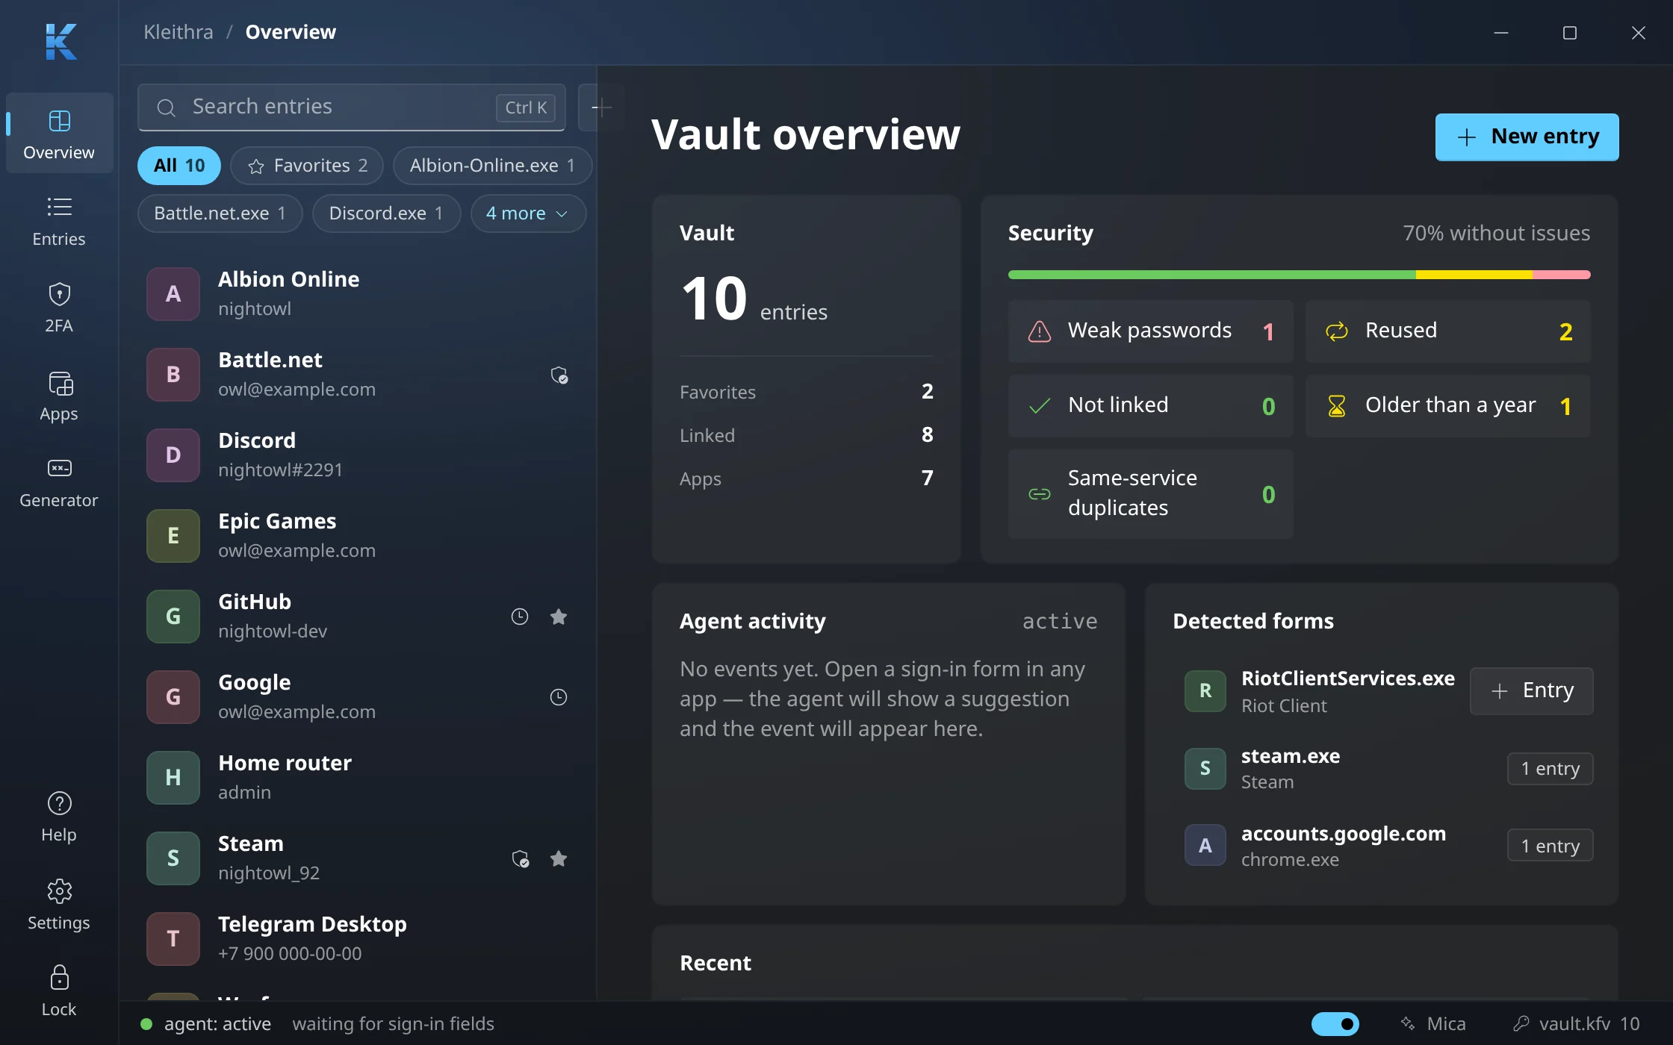Viewport: 1673px width, 1045px height.
Task: Open the Apps sidebar section
Action: coord(59,396)
